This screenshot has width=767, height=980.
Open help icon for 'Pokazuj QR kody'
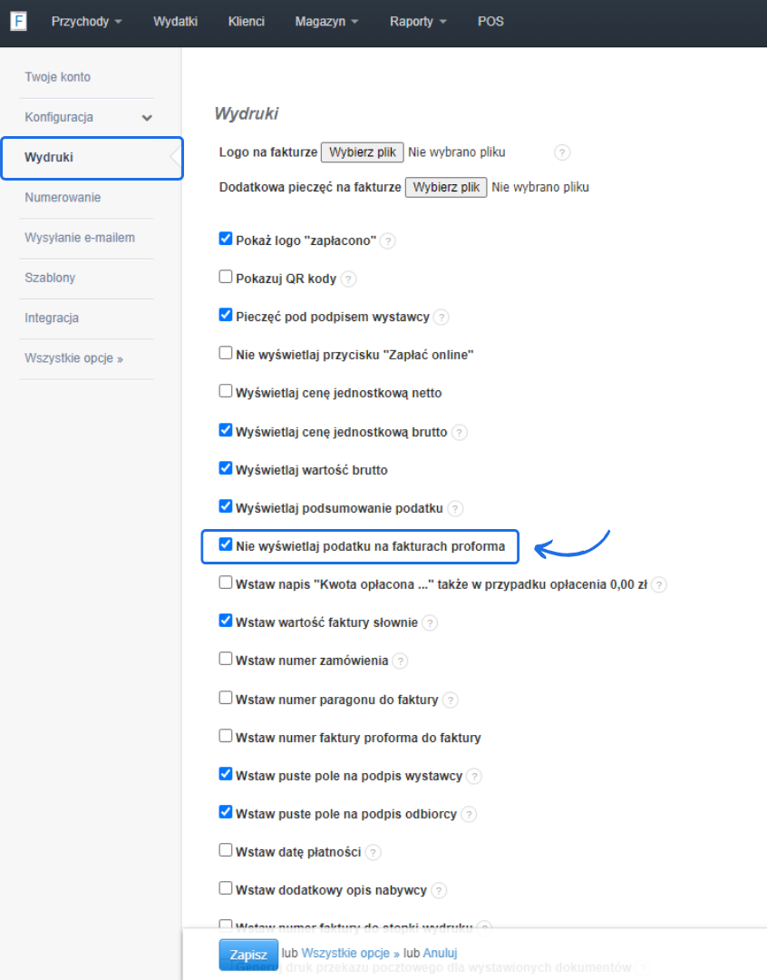point(348,279)
